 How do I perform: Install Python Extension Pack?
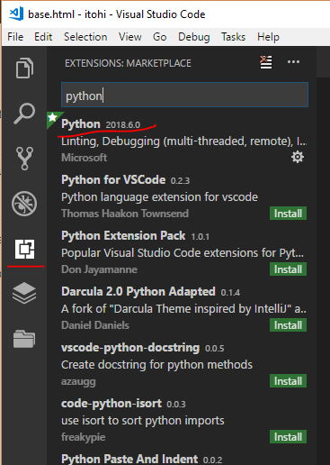pos(288,269)
